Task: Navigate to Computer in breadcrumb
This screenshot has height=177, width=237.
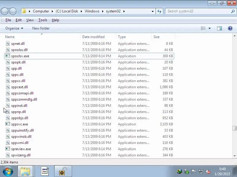Action: pyautogui.click(x=41, y=11)
